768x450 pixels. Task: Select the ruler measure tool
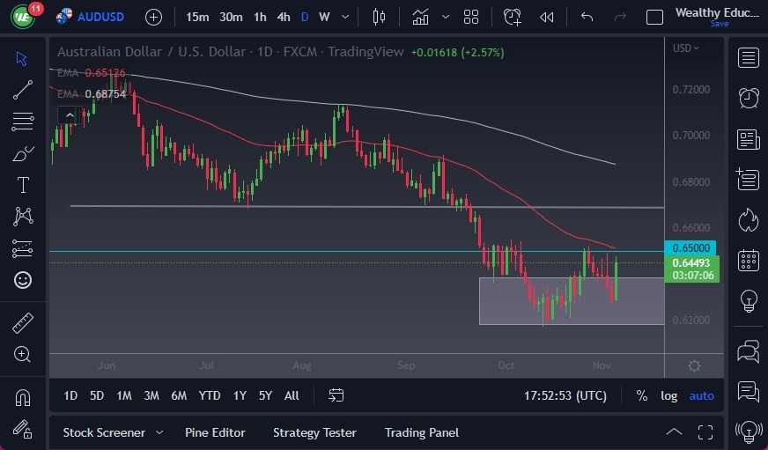coord(23,322)
